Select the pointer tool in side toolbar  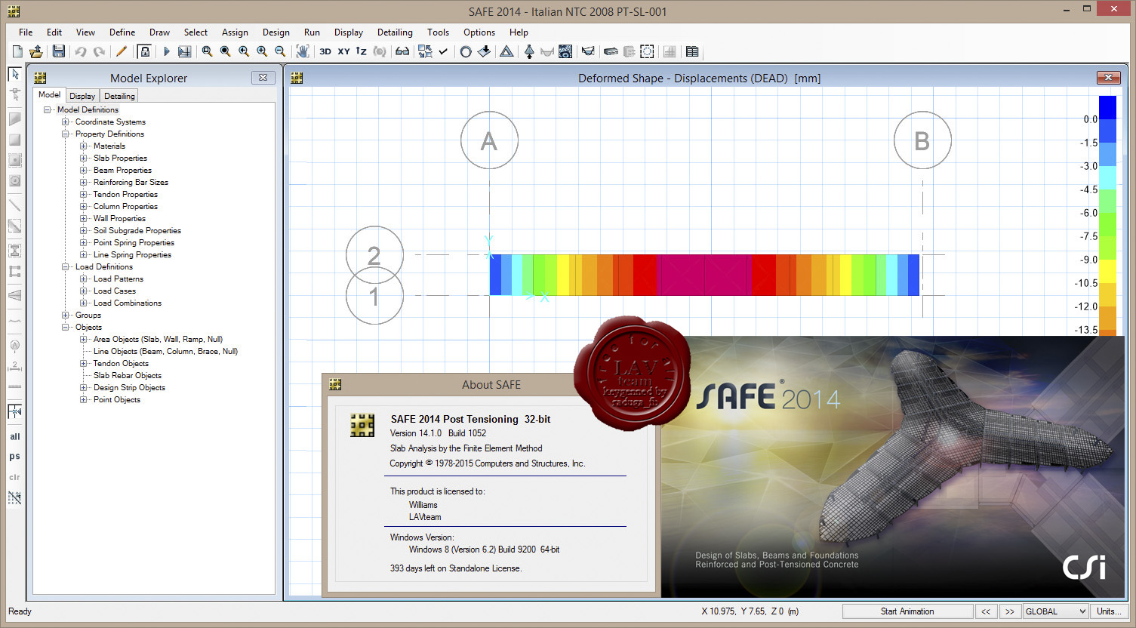click(x=14, y=74)
